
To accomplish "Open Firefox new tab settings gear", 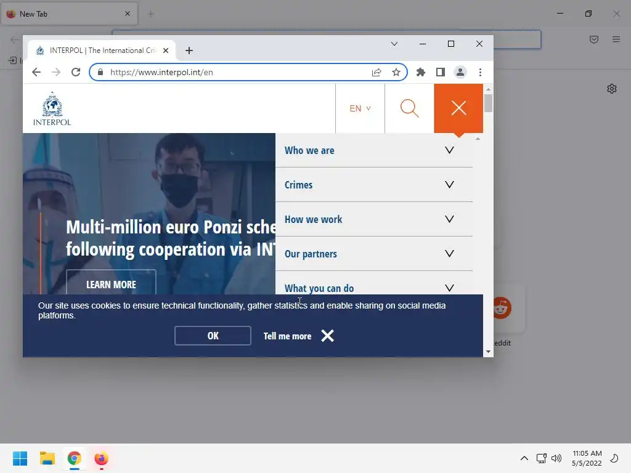I will 612,89.
